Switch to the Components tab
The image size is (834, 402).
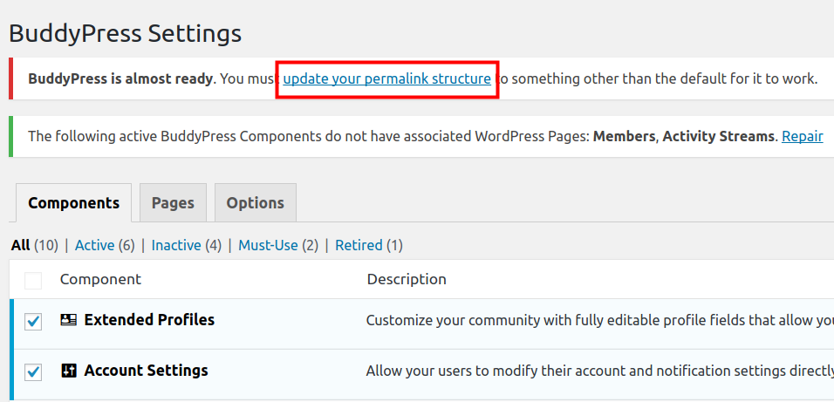(73, 203)
